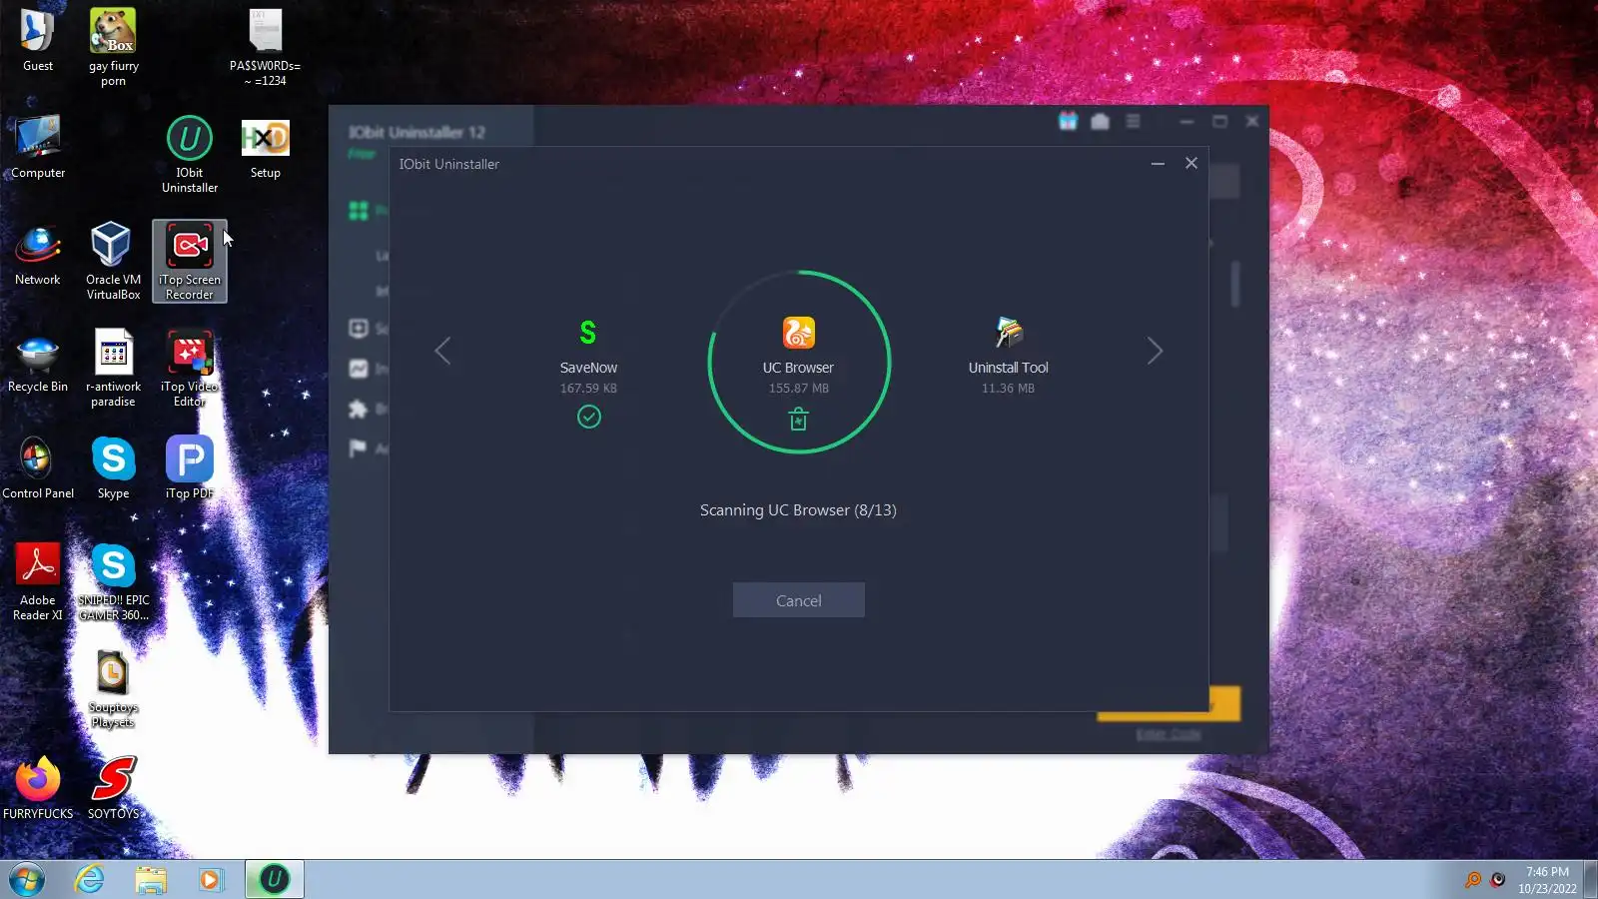The height and width of the screenshot is (899, 1598).
Task: Launch Internet Explorer from the taskbar
Action: 90,879
